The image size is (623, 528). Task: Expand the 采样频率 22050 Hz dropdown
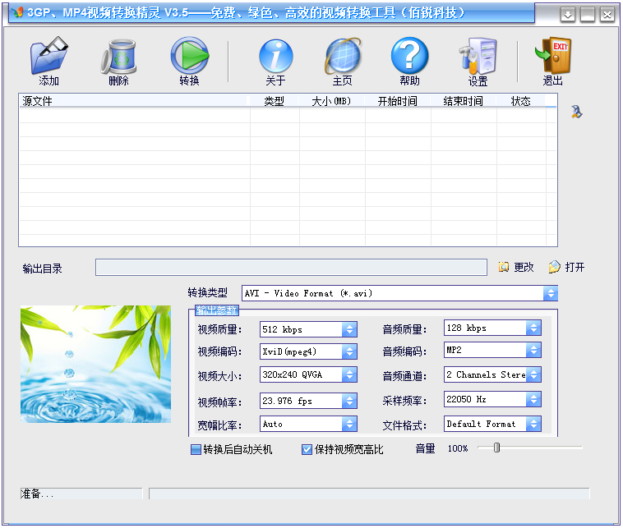533,399
